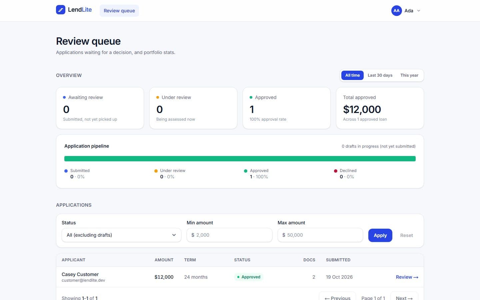
Task: Click the Approved status badge
Action: [249, 277]
